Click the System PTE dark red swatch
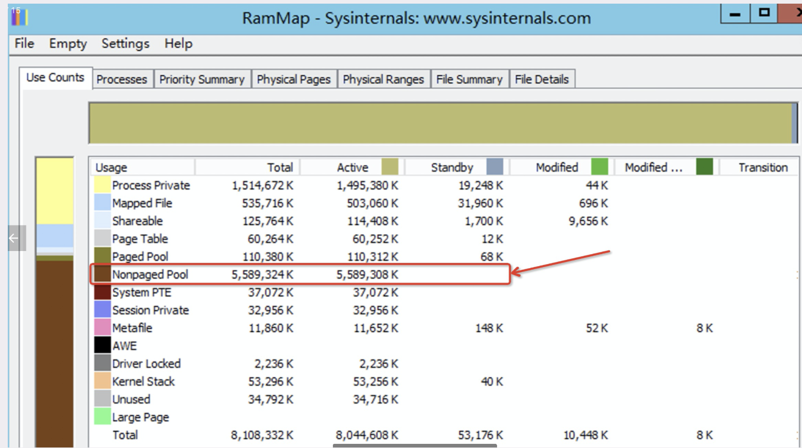This screenshot has width=802, height=448. pyautogui.click(x=102, y=292)
